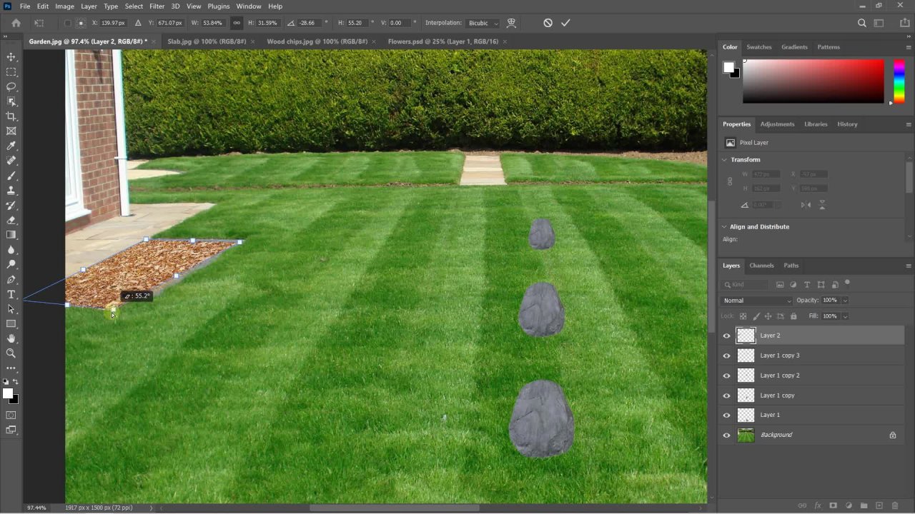The height and width of the screenshot is (514, 915).
Task: Open the Filter menu
Action: [157, 6]
